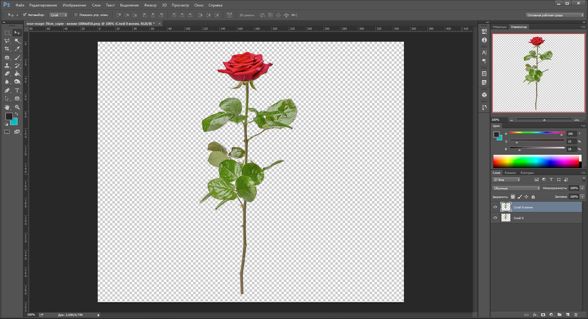This screenshot has height=319, width=588.
Task: Close the rose-rouge document tab
Action: (159, 23)
